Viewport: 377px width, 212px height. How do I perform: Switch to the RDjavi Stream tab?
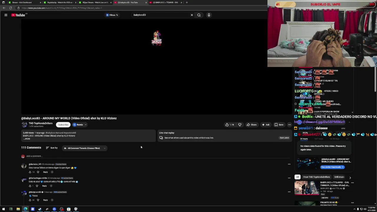click(95, 2)
